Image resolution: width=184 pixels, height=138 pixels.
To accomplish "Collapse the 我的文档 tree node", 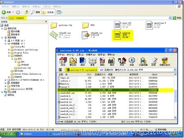I will (2, 28).
